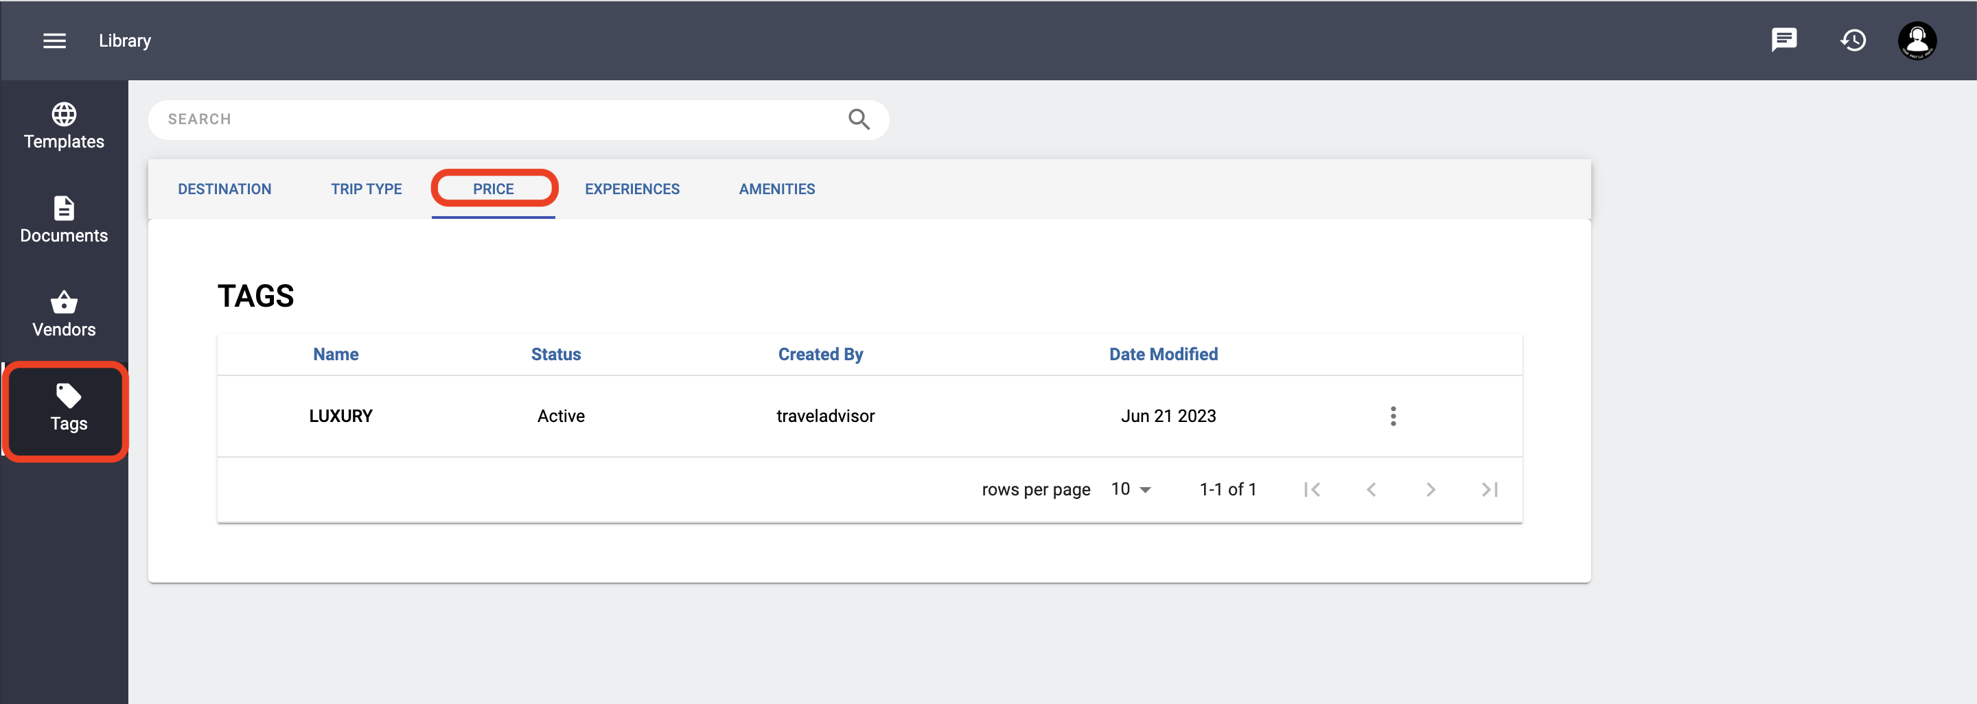Viewport: 1977px width, 704px height.
Task: Go to the next page
Action: 1430,489
